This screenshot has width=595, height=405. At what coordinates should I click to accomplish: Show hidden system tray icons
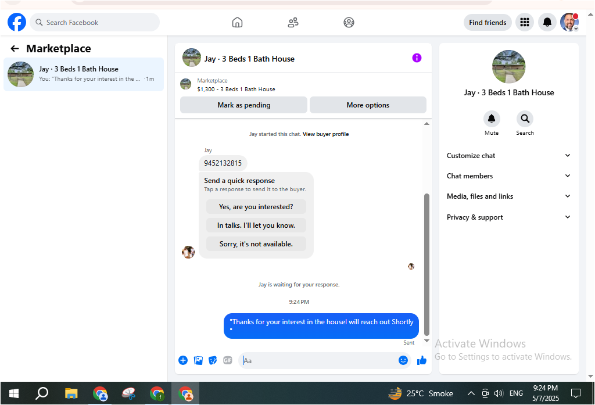click(x=471, y=393)
